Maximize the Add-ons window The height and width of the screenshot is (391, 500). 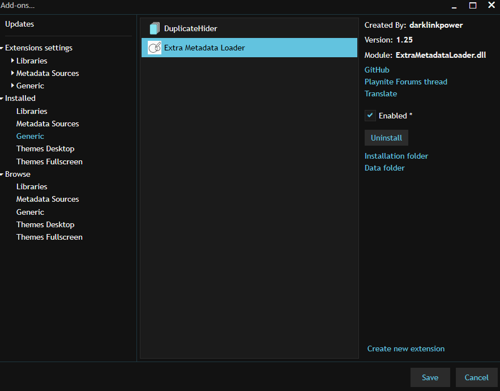tap(473, 6)
